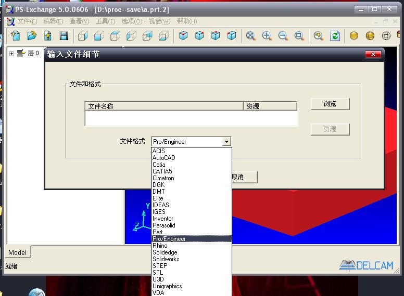The width and height of the screenshot is (404, 296).
Task: Click the Zoom out minus magnifier
Action: (x=283, y=36)
